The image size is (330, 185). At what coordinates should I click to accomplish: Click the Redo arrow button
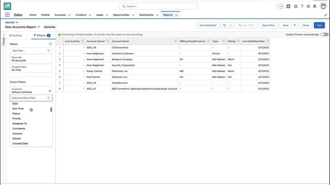[230, 25]
